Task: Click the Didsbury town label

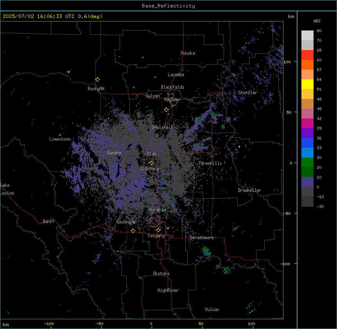Action: [149, 168]
